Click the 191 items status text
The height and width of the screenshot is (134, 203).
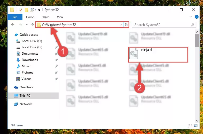pos(17,125)
